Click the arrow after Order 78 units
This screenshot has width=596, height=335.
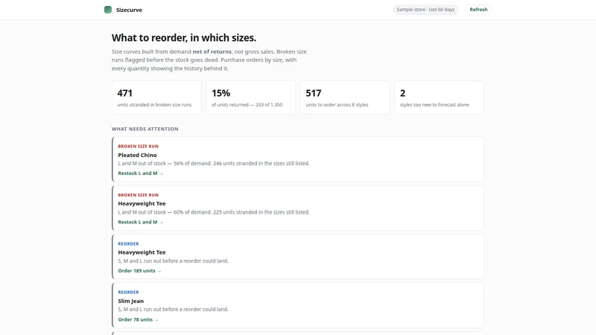click(x=156, y=320)
